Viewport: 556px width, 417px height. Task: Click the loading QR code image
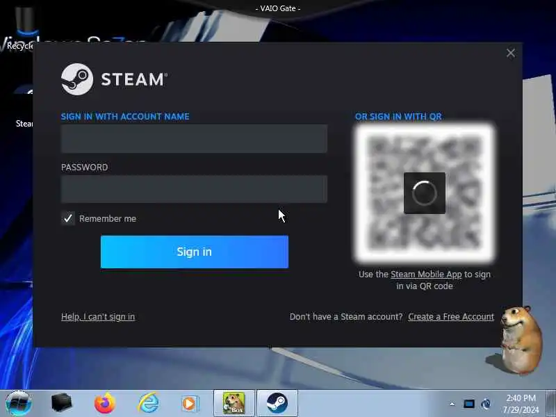[425, 193]
